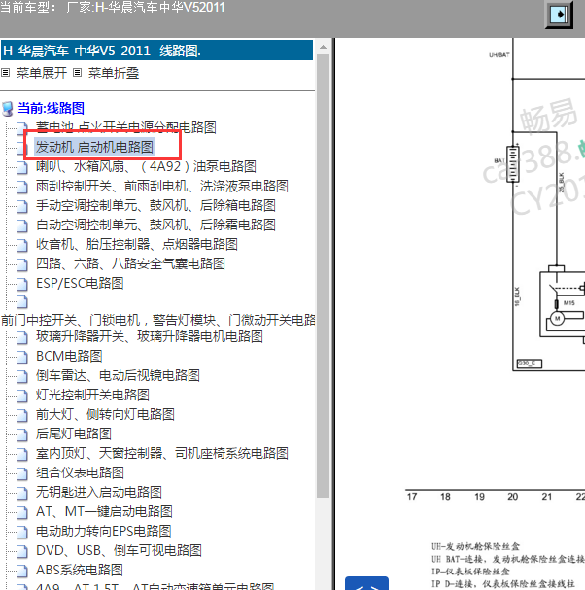Click document icon beside AT、MT一键启动电路图

[x=21, y=513]
